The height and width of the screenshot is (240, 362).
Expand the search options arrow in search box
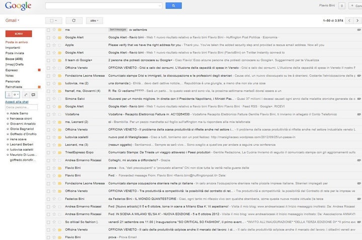point(160,6)
